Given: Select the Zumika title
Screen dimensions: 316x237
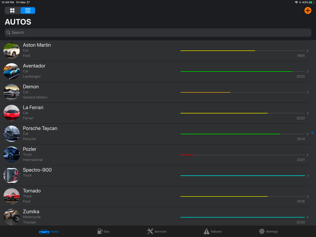Looking at the screenshot, I should [31, 212].
